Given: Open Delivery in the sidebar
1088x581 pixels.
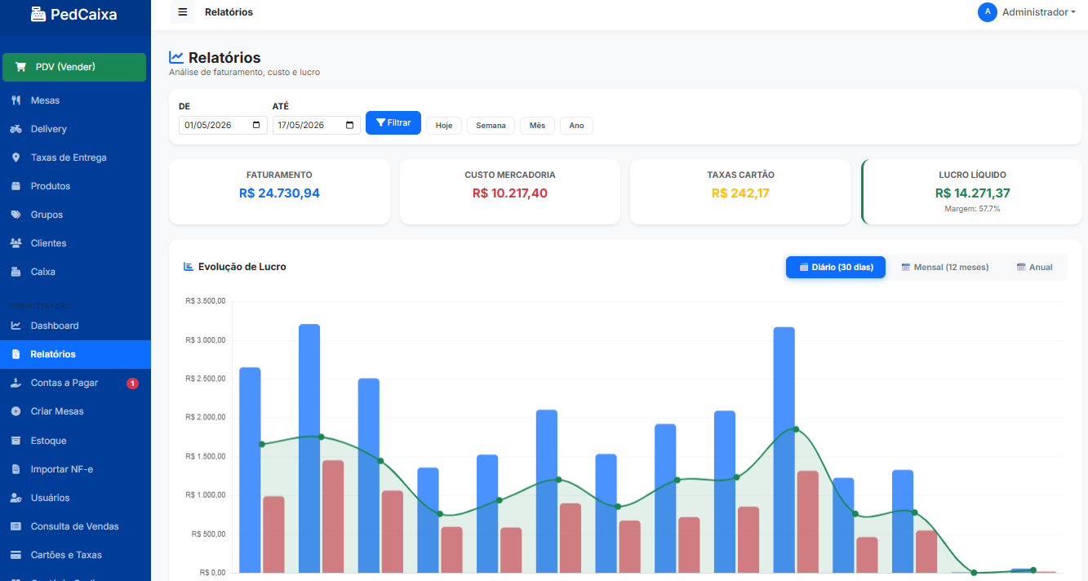Looking at the screenshot, I should click(75, 129).
